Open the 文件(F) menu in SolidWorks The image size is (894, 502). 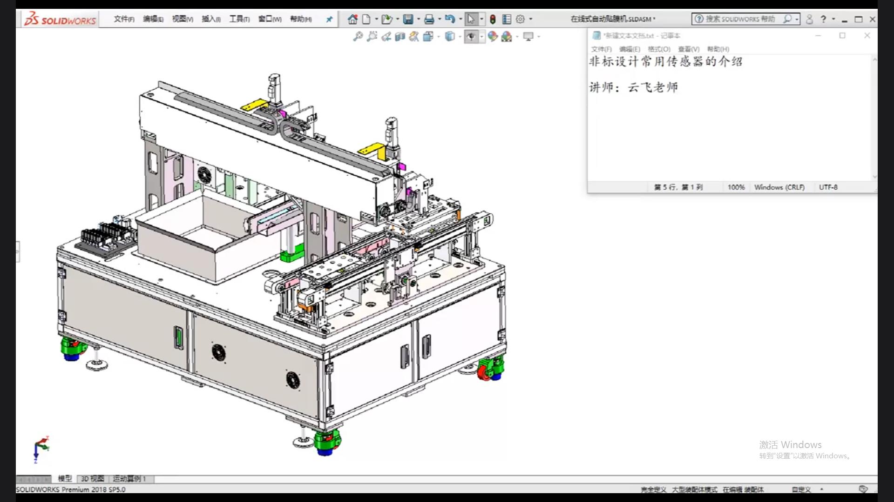coord(124,19)
